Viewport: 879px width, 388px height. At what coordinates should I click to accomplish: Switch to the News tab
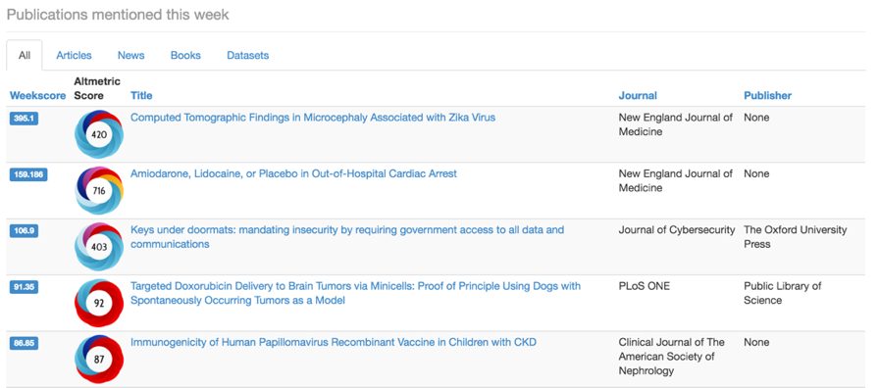pos(131,56)
